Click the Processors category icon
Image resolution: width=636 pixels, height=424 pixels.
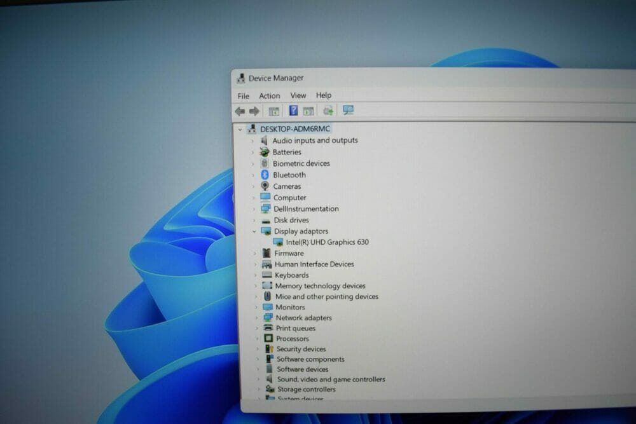268,338
